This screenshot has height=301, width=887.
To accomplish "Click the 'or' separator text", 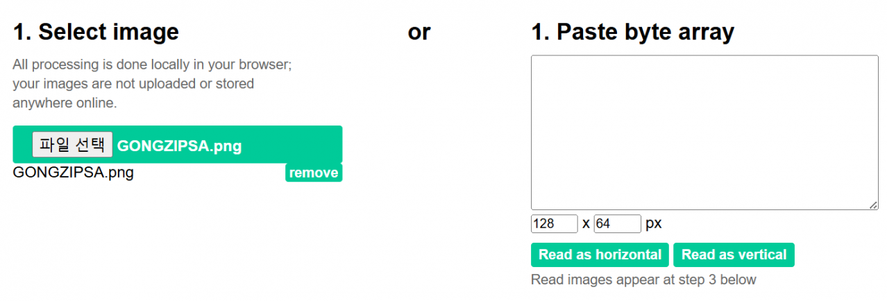I will pos(419,32).
